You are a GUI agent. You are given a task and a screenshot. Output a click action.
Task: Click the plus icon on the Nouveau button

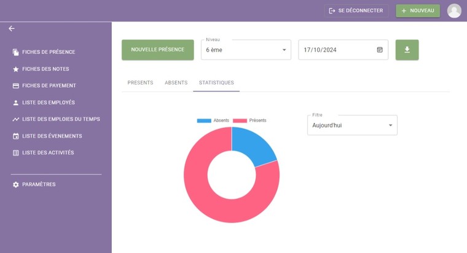(404, 10)
